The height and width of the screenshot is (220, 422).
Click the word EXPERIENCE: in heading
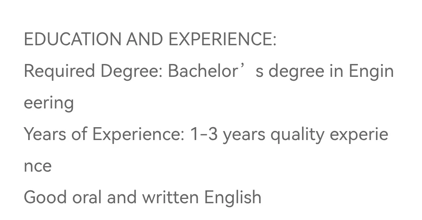pyautogui.click(x=223, y=39)
